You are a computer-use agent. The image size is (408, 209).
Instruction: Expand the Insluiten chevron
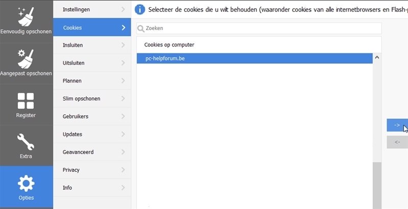pyautogui.click(x=123, y=45)
